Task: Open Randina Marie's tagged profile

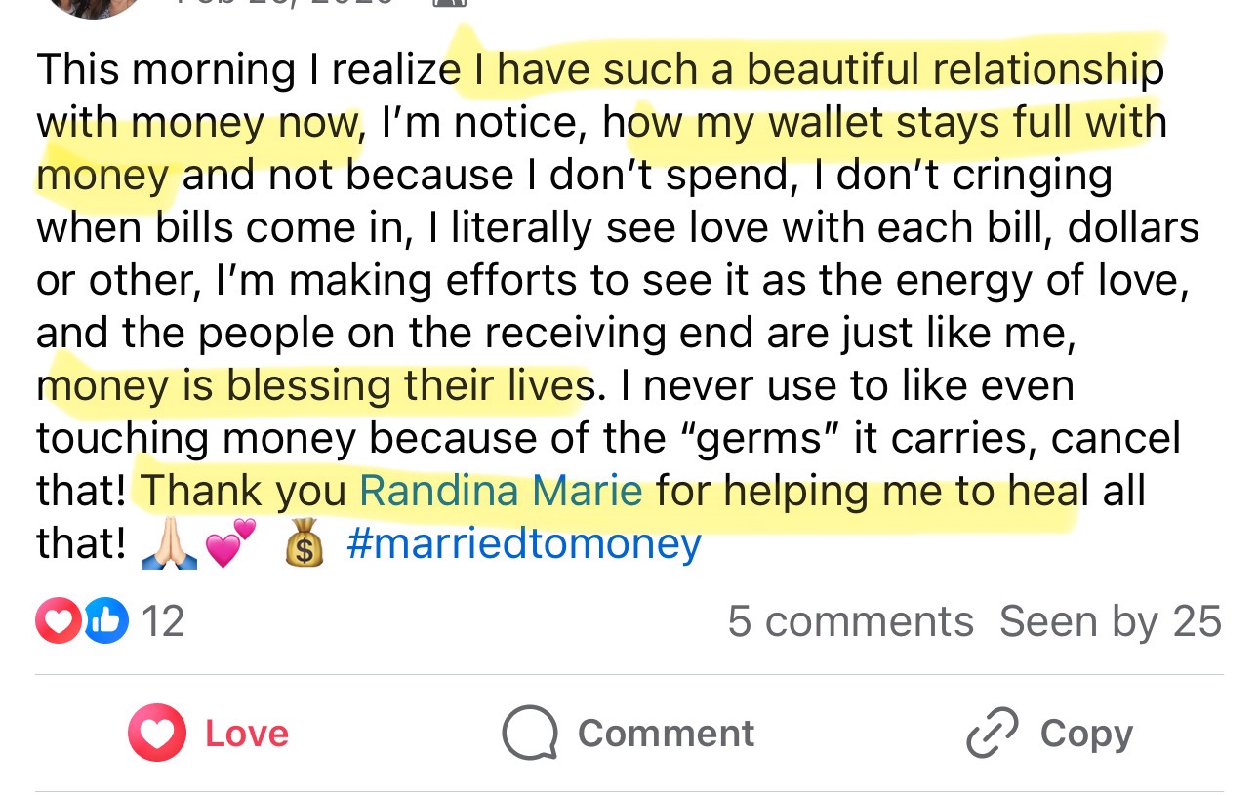Action: coord(501,491)
